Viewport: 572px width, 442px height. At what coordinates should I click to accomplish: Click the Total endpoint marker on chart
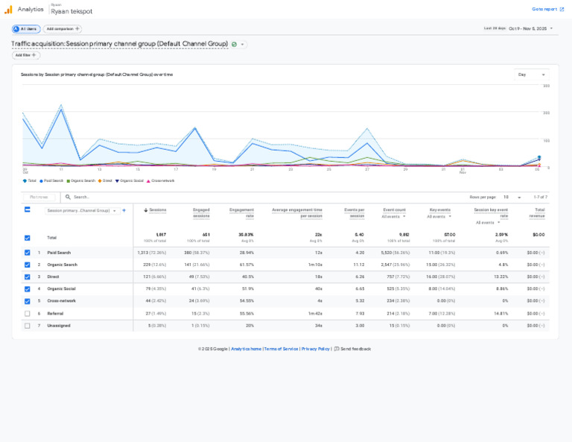click(539, 157)
